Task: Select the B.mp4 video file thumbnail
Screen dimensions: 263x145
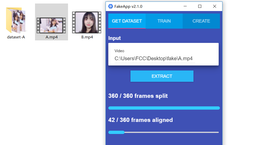Action: (x=87, y=22)
